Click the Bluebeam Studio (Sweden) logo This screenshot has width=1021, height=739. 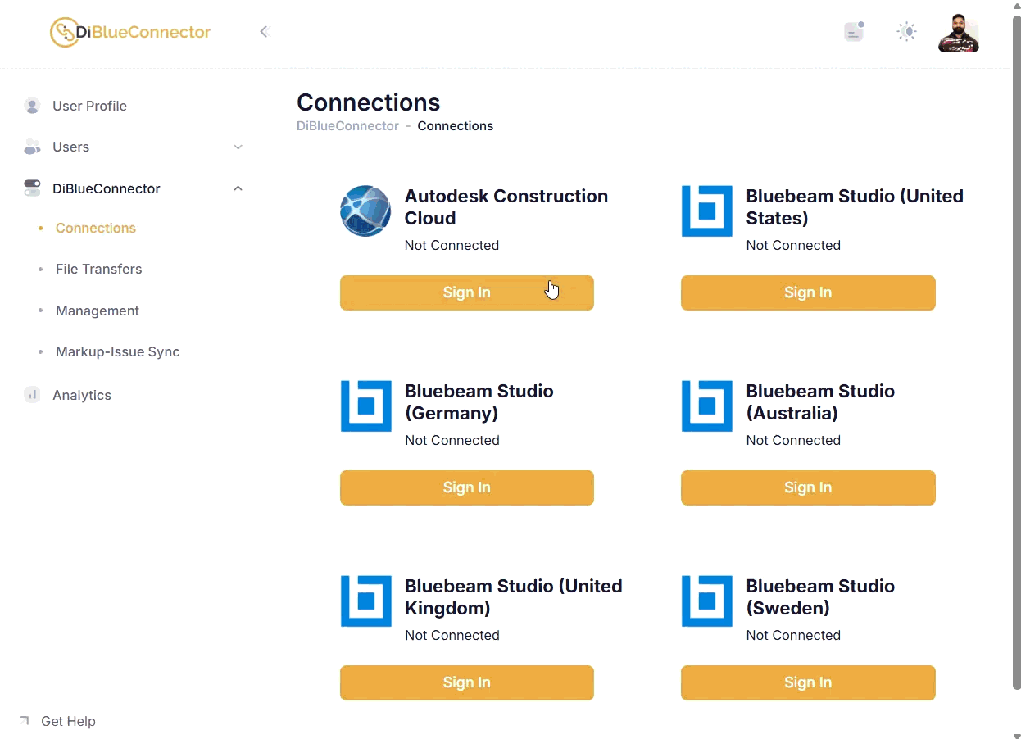707,601
